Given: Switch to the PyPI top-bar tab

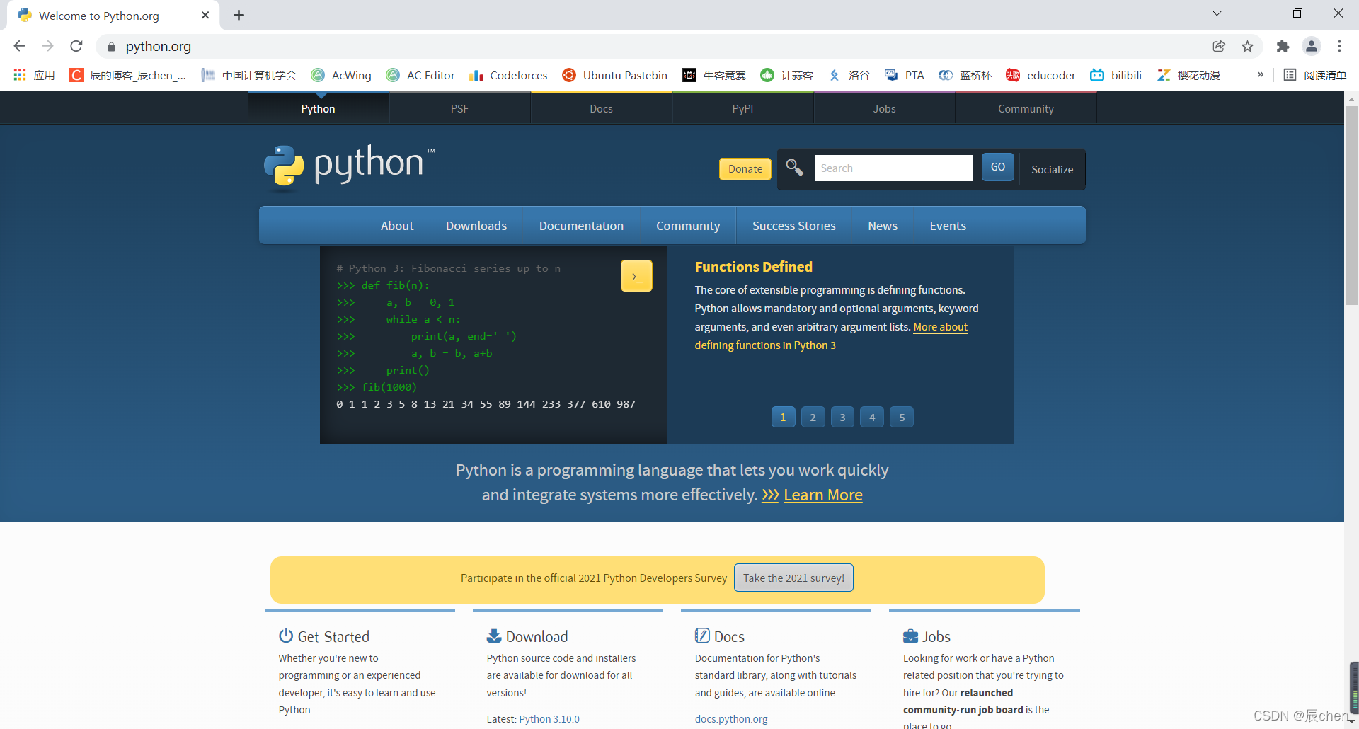Looking at the screenshot, I should [743, 108].
